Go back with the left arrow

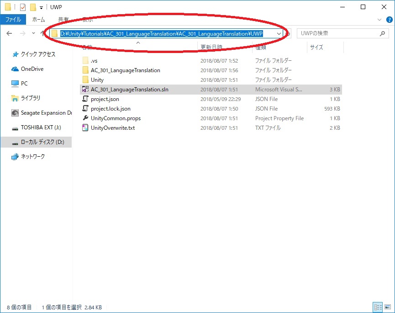[x=9, y=33]
